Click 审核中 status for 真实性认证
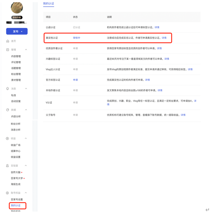This screenshot has height=214, width=213. [77, 38]
